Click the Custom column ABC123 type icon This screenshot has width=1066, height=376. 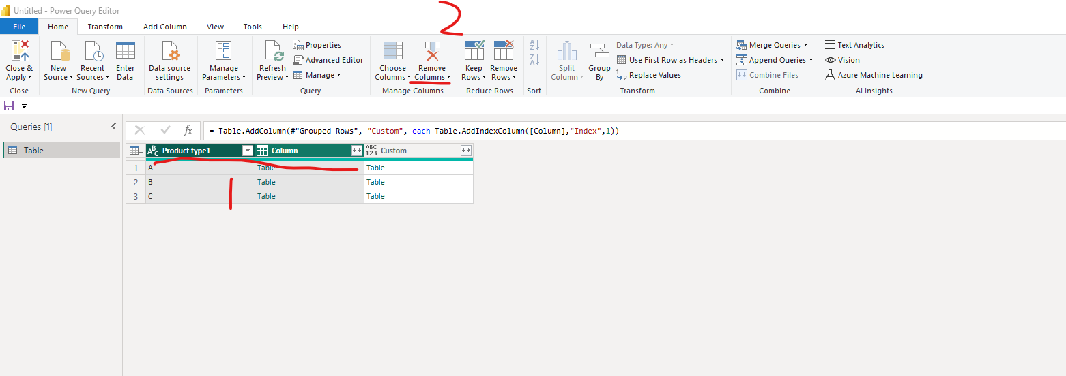tap(371, 151)
